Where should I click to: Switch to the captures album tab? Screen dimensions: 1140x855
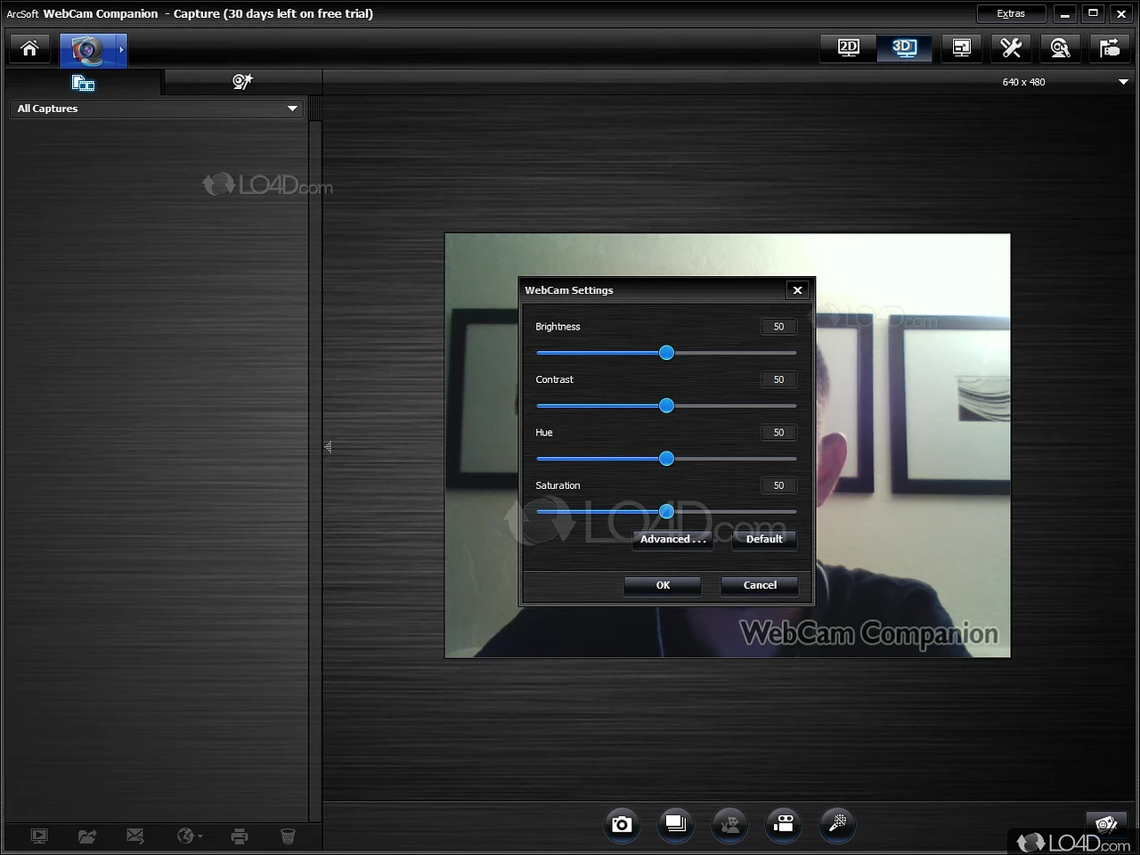pos(83,83)
